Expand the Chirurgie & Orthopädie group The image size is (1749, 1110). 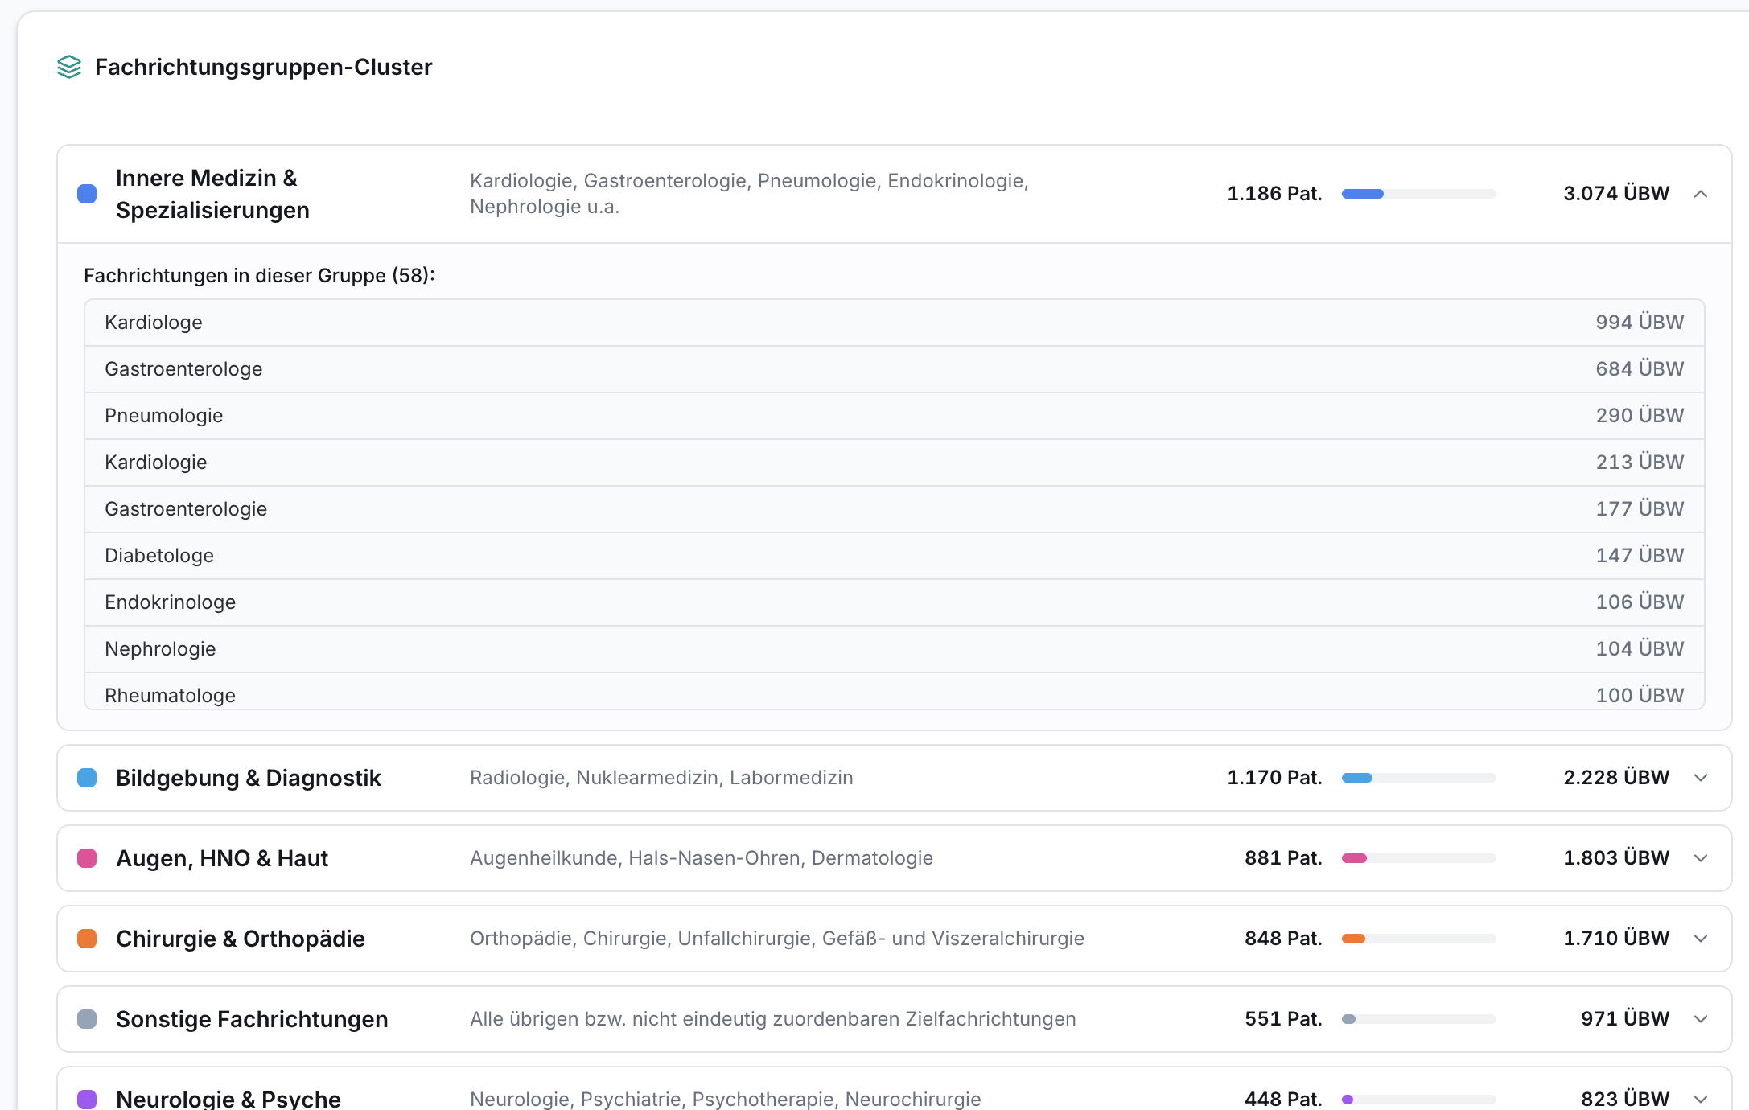tap(1701, 939)
